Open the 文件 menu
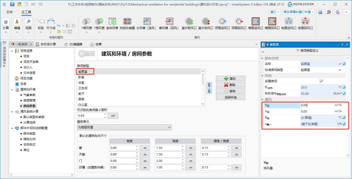The width and height of the screenshot is (352, 179). pos(9,12)
